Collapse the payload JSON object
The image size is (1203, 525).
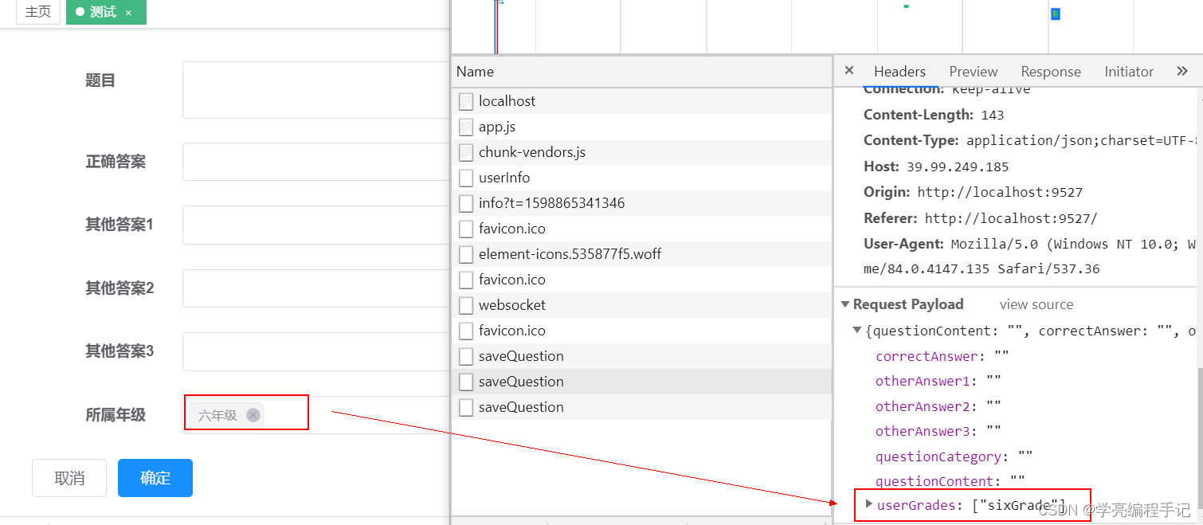(857, 330)
